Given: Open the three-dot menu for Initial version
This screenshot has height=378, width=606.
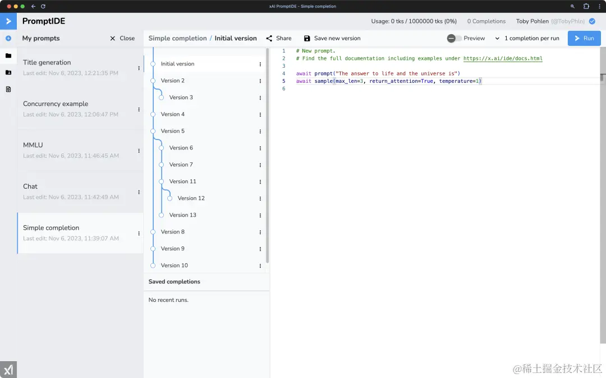Looking at the screenshot, I should click(260, 64).
